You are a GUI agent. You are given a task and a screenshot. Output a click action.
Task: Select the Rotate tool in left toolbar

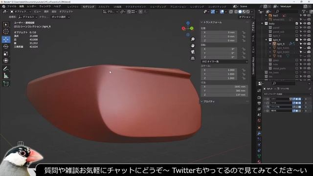click(6, 46)
